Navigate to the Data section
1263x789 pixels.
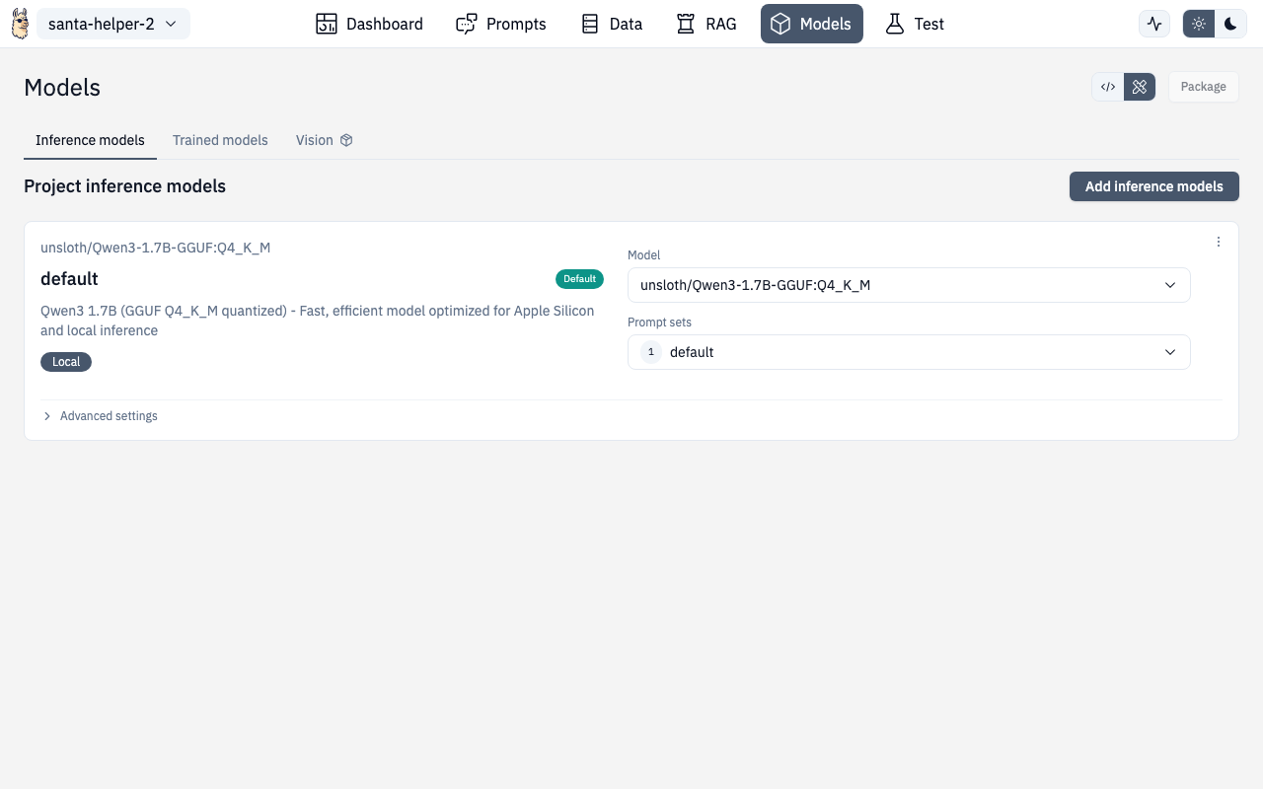click(612, 24)
